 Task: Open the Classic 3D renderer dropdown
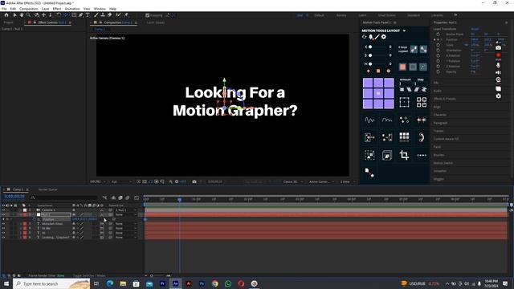click(x=292, y=181)
